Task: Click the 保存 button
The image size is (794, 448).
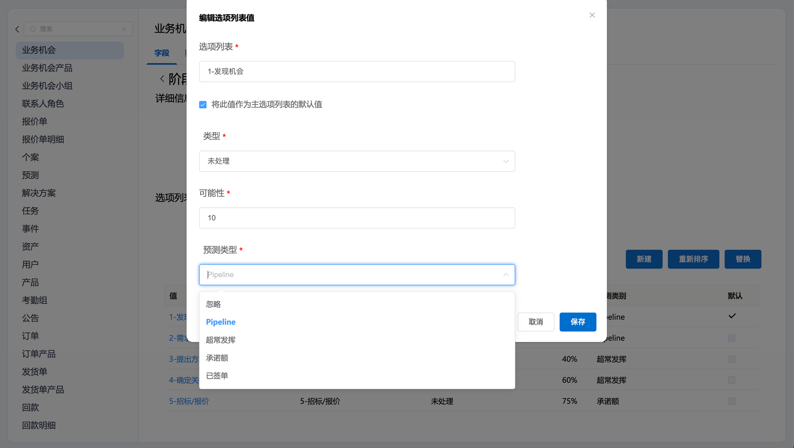Action: [578, 322]
